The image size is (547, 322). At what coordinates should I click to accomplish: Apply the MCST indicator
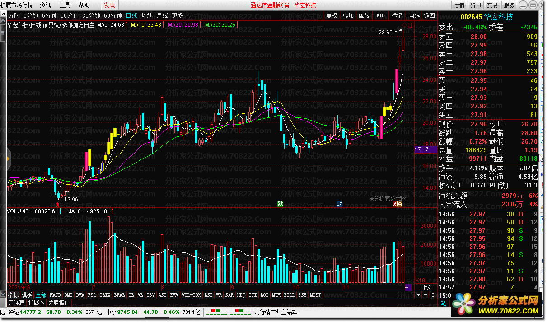point(315,295)
